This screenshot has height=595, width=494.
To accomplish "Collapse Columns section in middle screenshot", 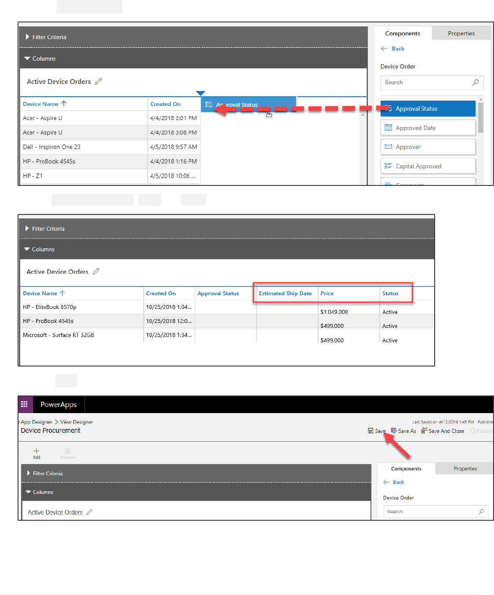I will pos(27,249).
